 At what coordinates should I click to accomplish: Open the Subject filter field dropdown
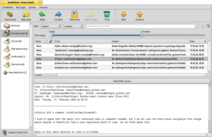pyautogui.click(x=50, y=26)
